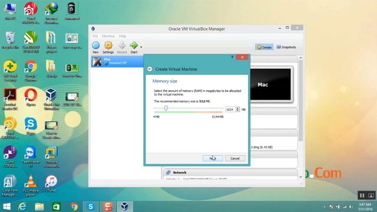Click the New virtual machine toolbar icon

coord(95,47)
